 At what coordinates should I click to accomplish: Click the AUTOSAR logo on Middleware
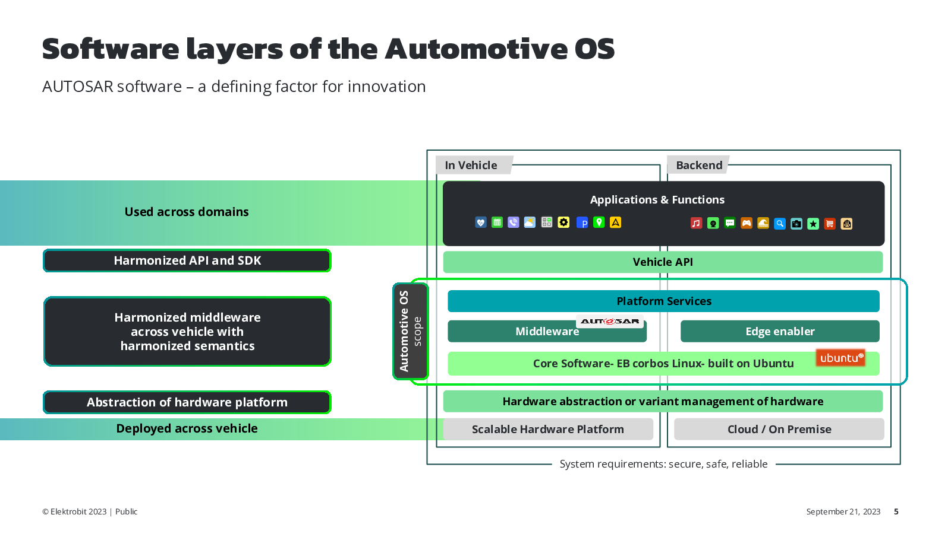[x=610, y=321]
